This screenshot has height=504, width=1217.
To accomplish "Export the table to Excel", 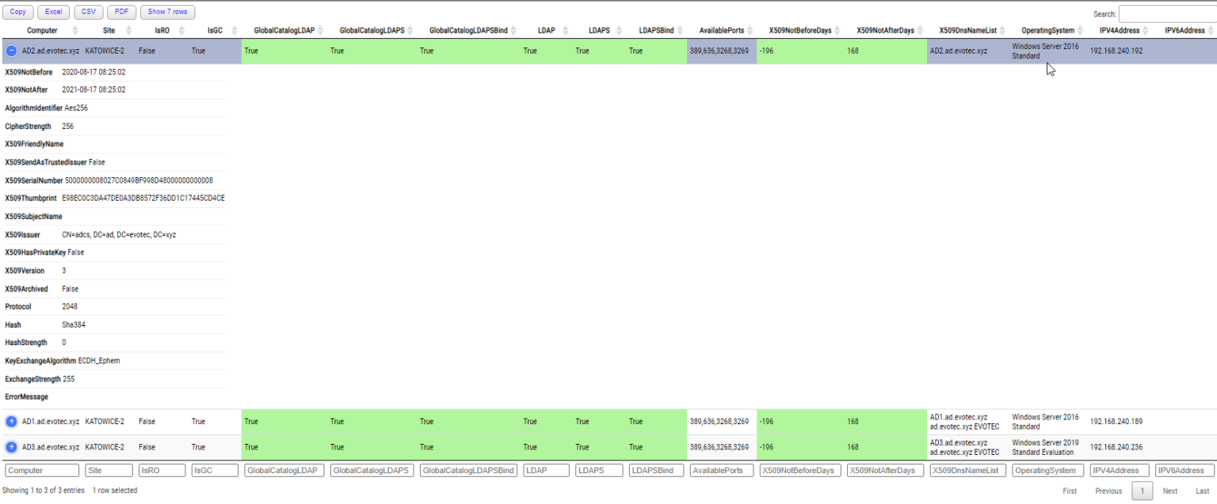I will point(53,12).
